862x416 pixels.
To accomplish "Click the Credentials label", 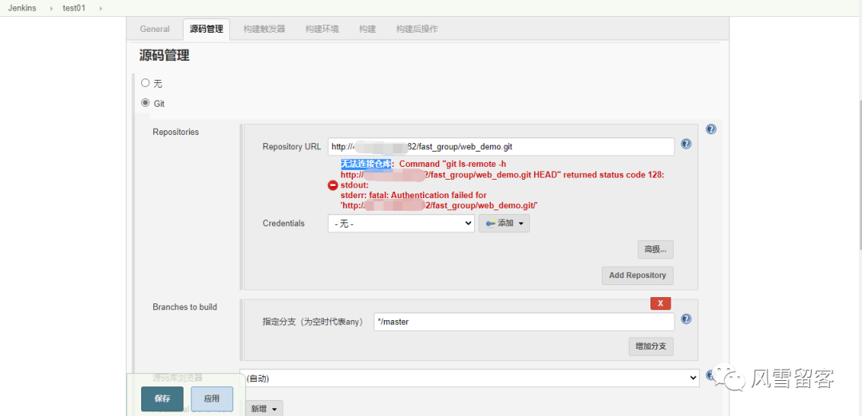I will pyautogui.click(x=283, y=224).
